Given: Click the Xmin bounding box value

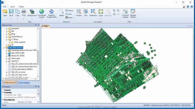Looking at the screenshot, I should [25, 102].
